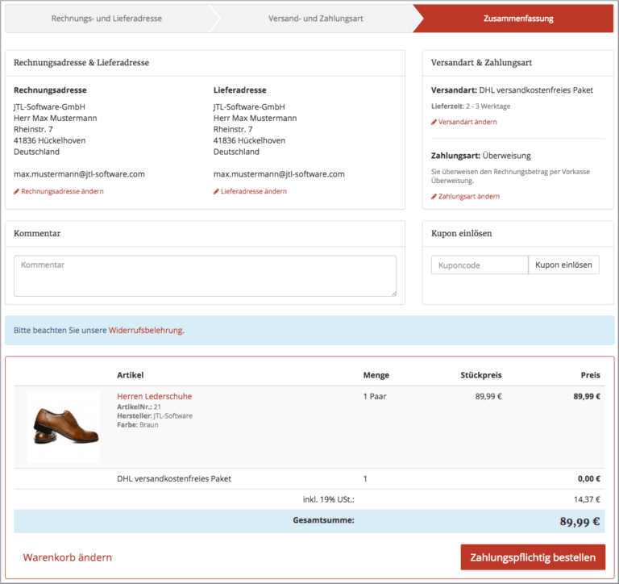The height and width of the screenshot is (584, 619).
Task: Click the email under Lieferadresse
Action: 279,174
